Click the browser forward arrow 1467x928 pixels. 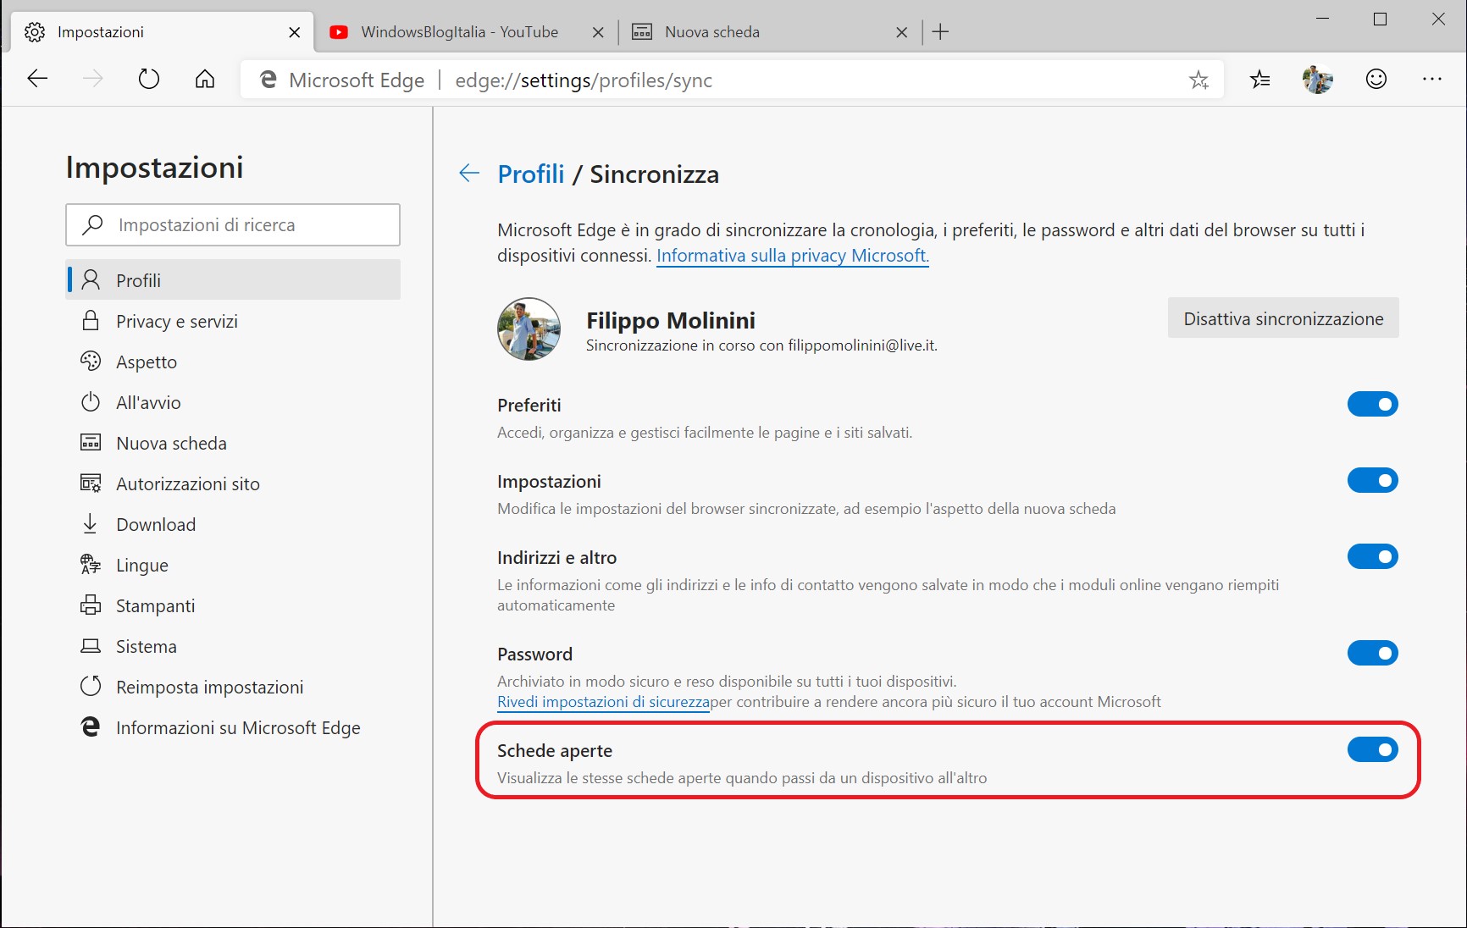point(93,80)
